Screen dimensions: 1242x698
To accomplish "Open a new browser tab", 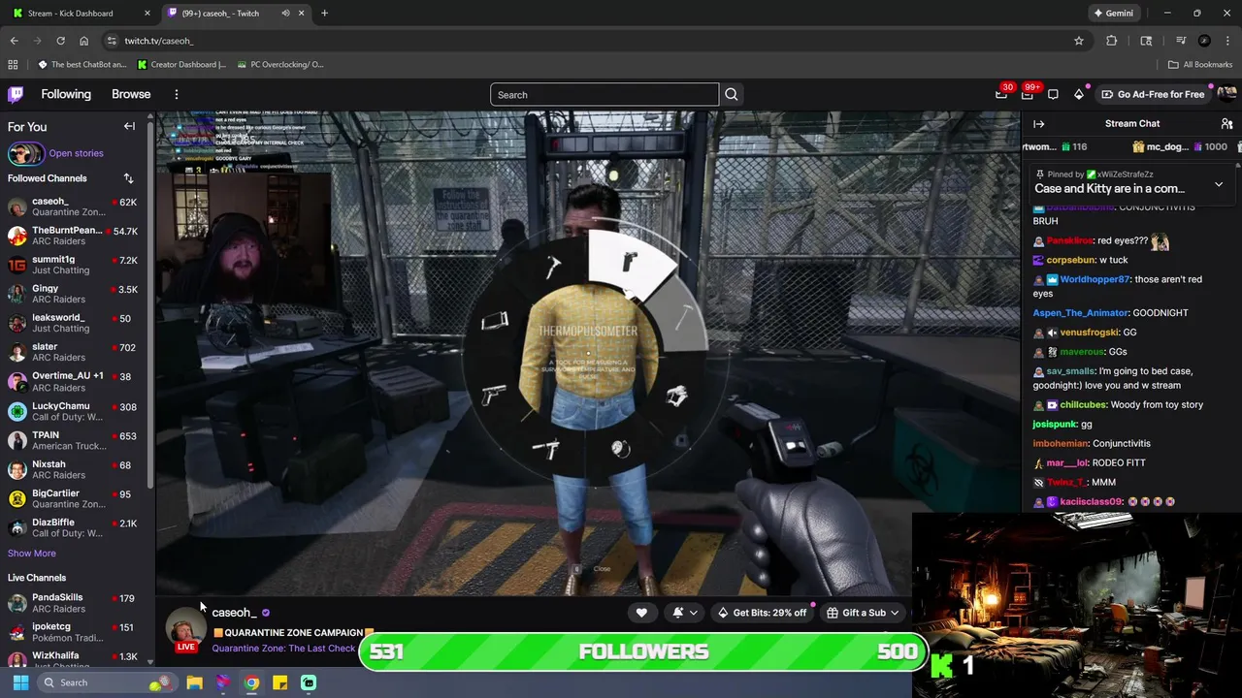I will point(324,13).
